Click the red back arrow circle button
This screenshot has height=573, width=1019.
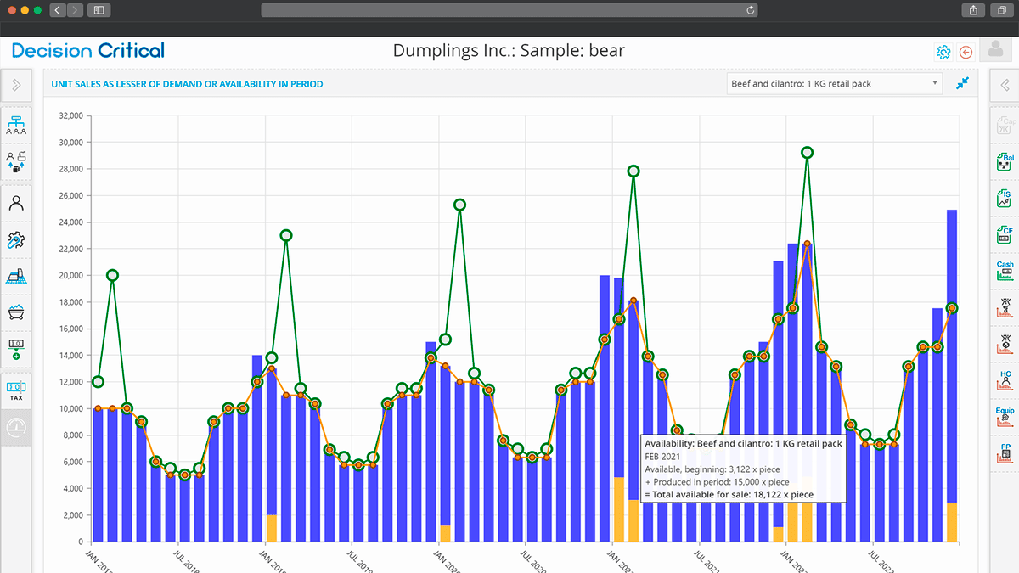pos(966,53)
